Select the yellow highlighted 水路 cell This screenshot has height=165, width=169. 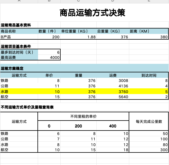pyautogui.click(x=19, y=91)
